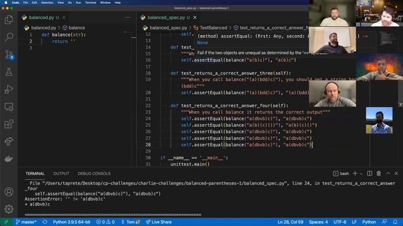Screen dimensions: 403x226
Task: Kill terminal with trash icon
Action: click(x=378, y=173)
